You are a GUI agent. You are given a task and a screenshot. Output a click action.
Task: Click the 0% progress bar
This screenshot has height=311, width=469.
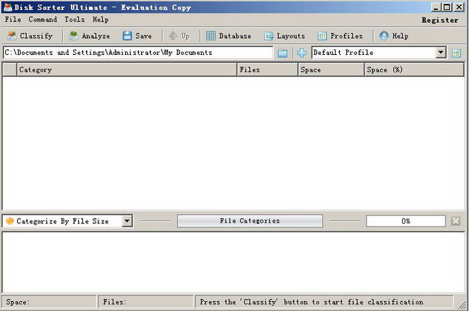pos(406,221)
